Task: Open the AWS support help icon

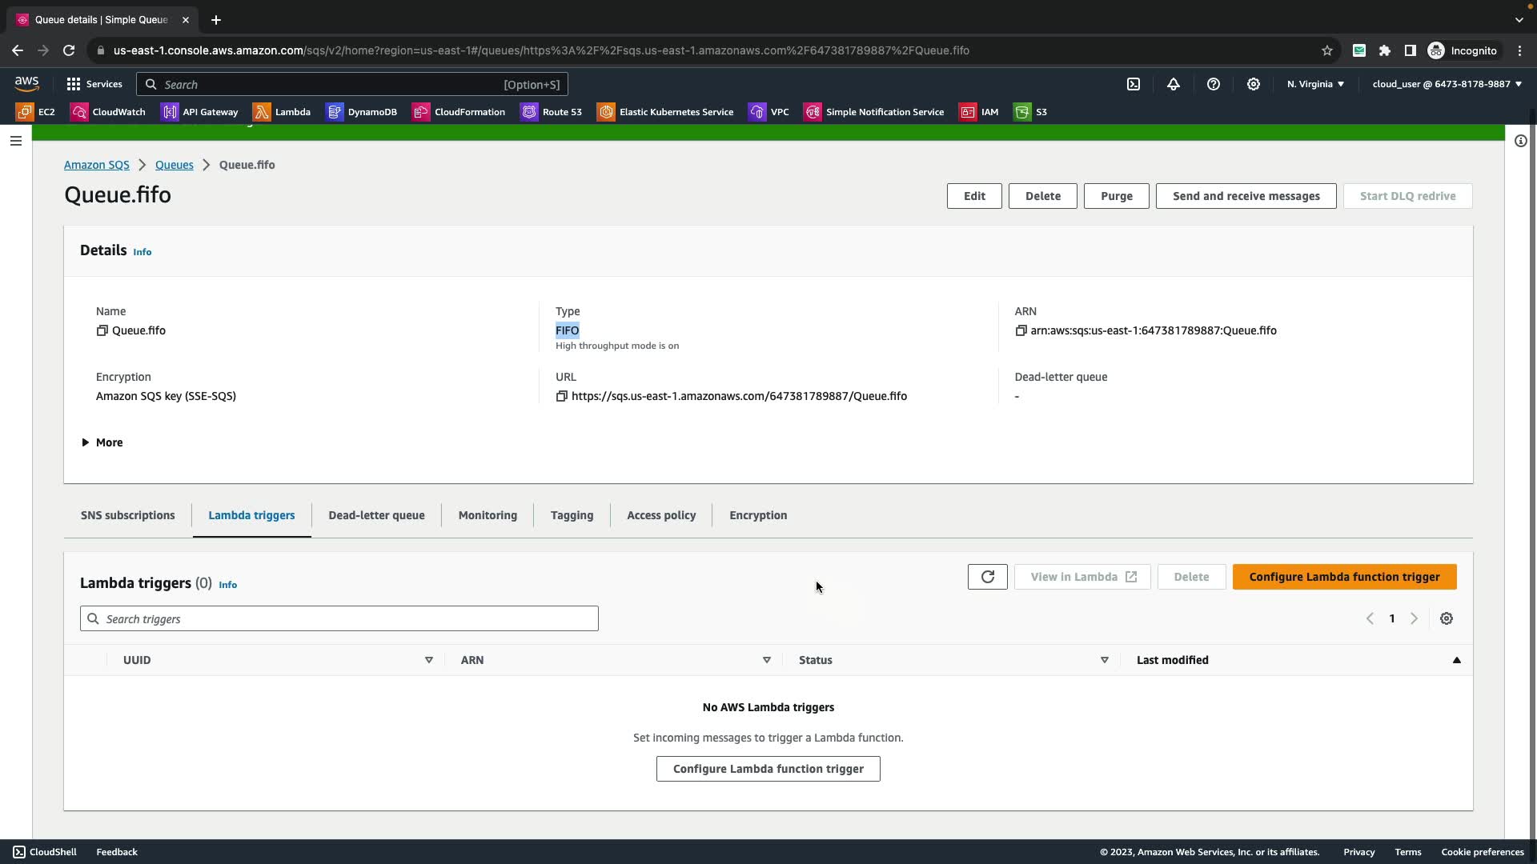Action: coord(1214,84)
